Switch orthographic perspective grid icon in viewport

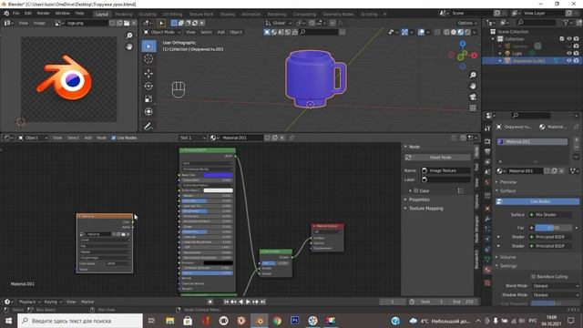(473, 108)
